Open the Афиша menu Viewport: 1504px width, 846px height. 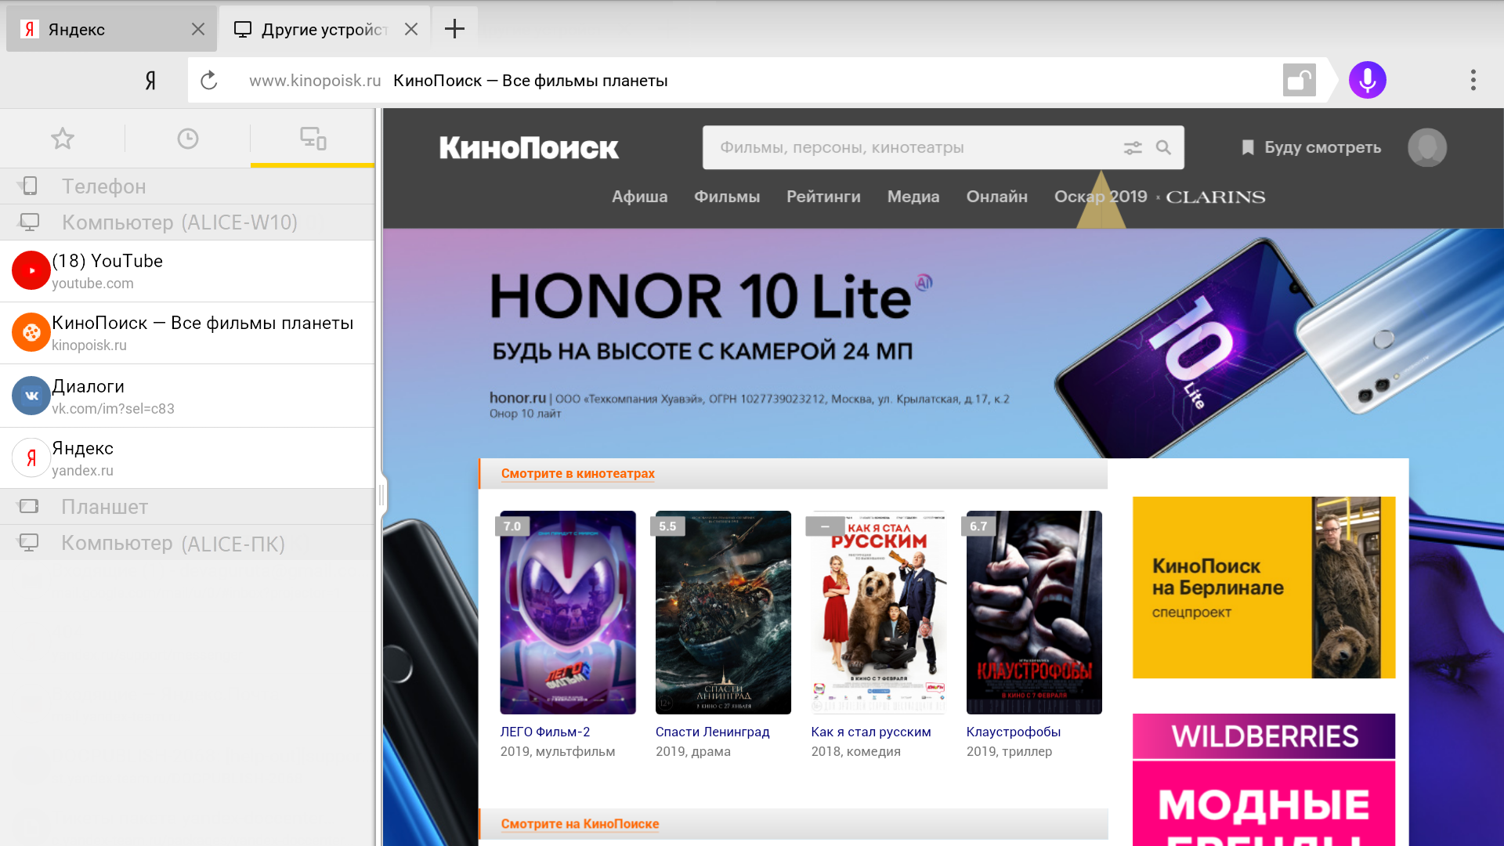pos(639,197)
